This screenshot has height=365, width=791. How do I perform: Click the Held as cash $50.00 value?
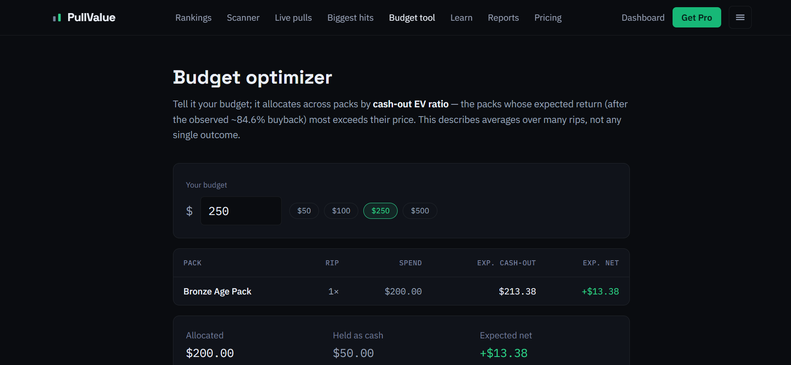click(353, 353)
